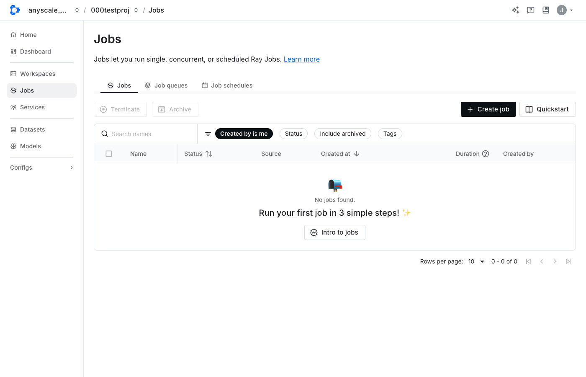Open the AI sparkle assistant icon

[x=515, y=10]
